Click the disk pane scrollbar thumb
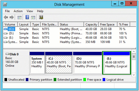This screenshot has width=139, height=91. 134,57
